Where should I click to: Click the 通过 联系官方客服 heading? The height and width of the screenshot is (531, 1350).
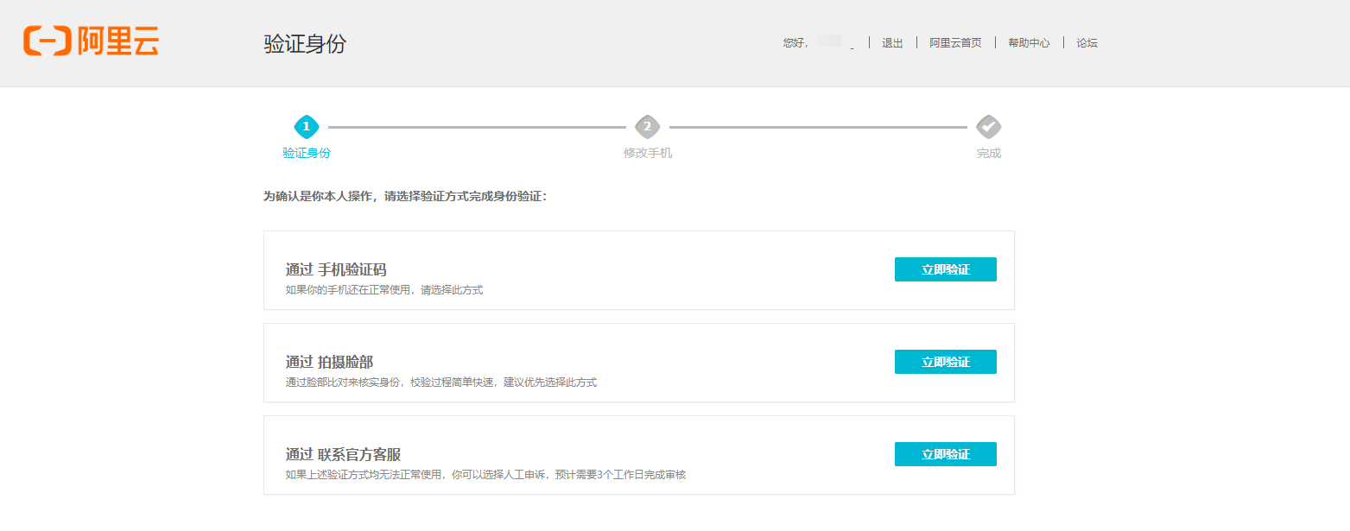click(x=343, y=454)
